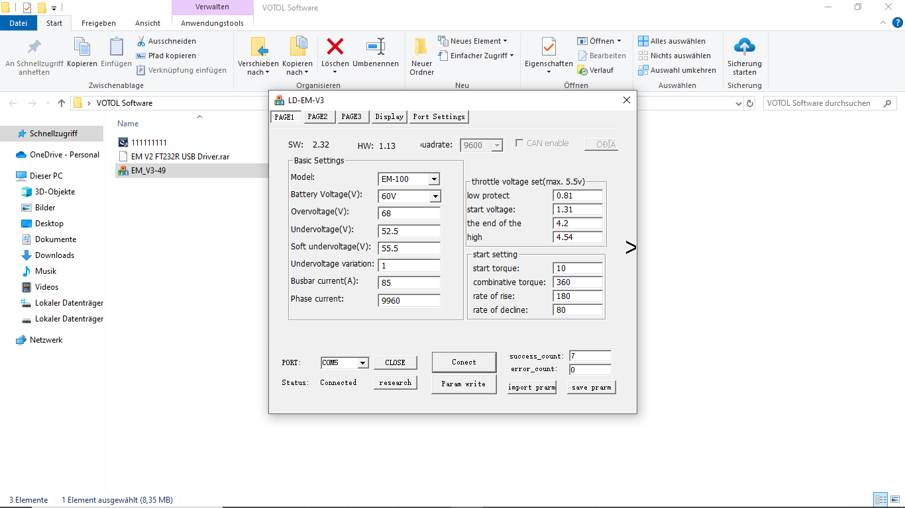
Task: Click the Umbenennen rename icon
Action: pyautogui.click(x=376, y=47)
